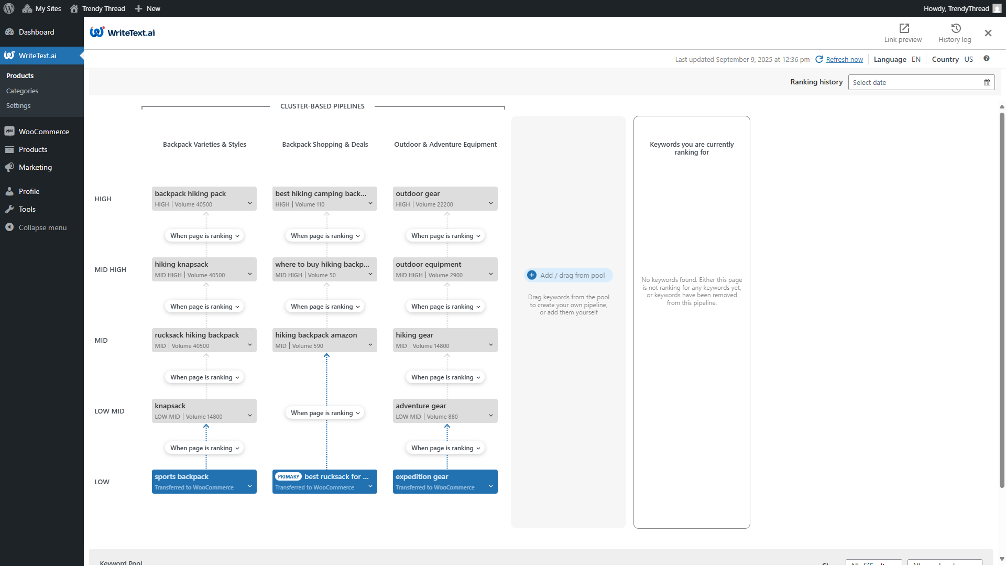The height and width of the screenshot is (566, 1006).
Task: Switch to the Categories menu item
Action: tap(22, 91)
